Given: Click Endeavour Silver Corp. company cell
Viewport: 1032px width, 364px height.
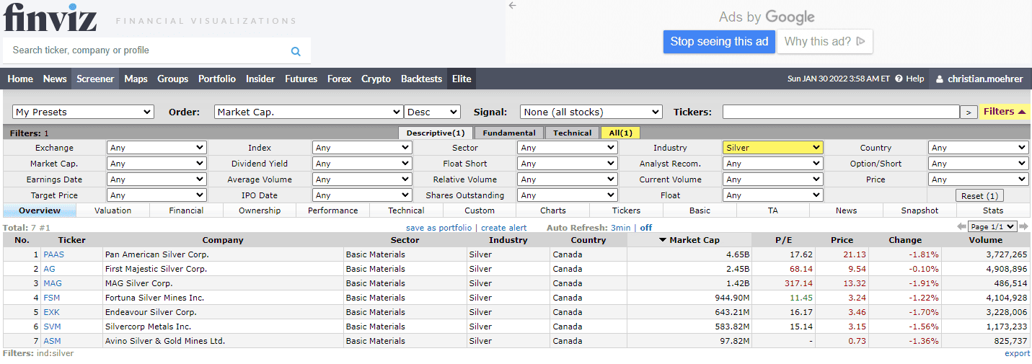Looking at the screenshot, I should click(224, 312).
